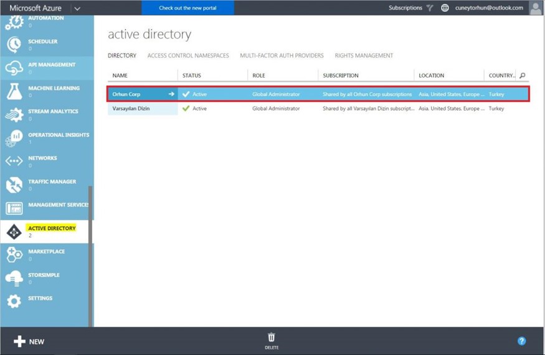Click Global Administrator in Varsayılan Dizin row
545x355 pixels.
276,108
